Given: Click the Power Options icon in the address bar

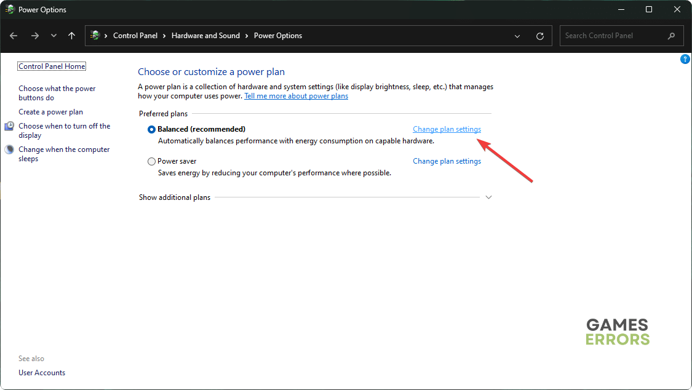Looking at the screenshot, I should point(95,36).
